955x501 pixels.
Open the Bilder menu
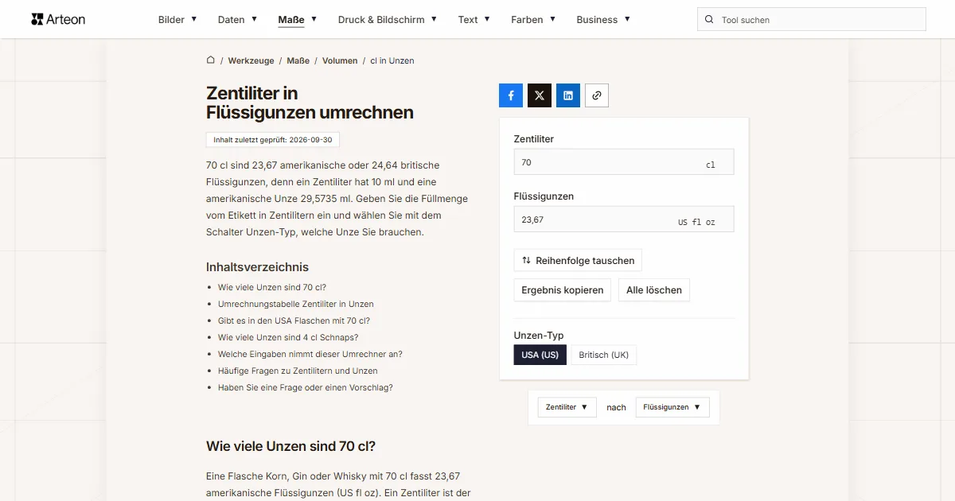point(177,20)
